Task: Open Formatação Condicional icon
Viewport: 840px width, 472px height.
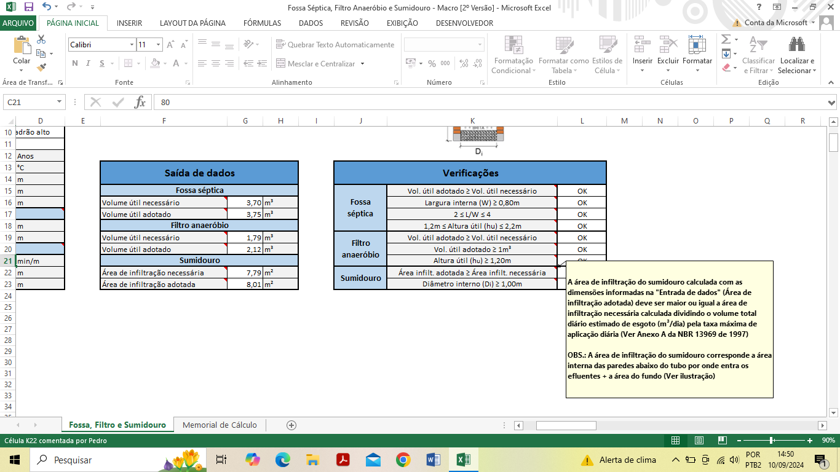Action: pyautogui.click(x=513, y=46)
